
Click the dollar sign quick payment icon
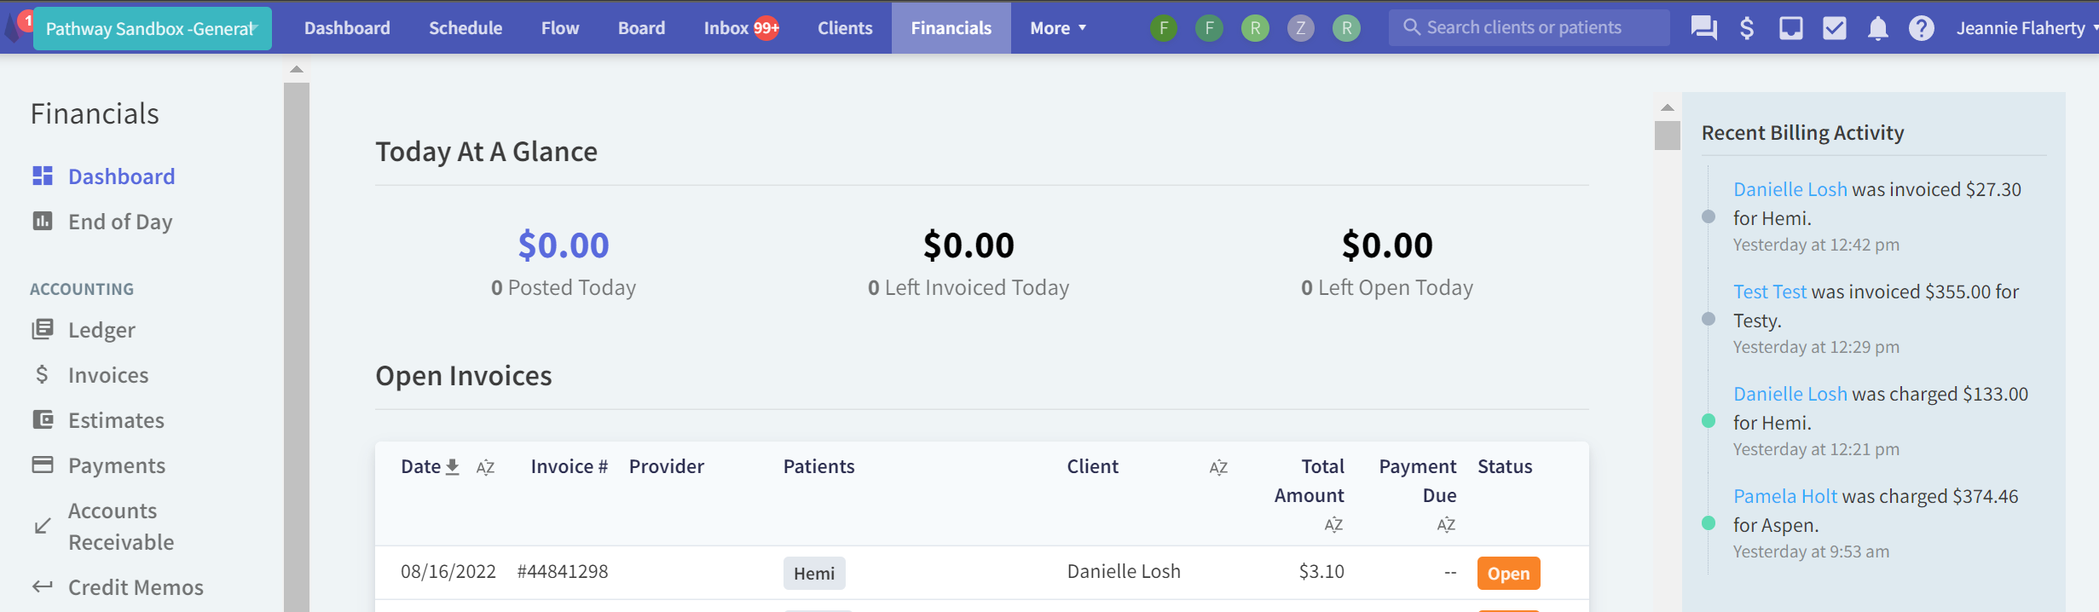[x=1747, y=28]
